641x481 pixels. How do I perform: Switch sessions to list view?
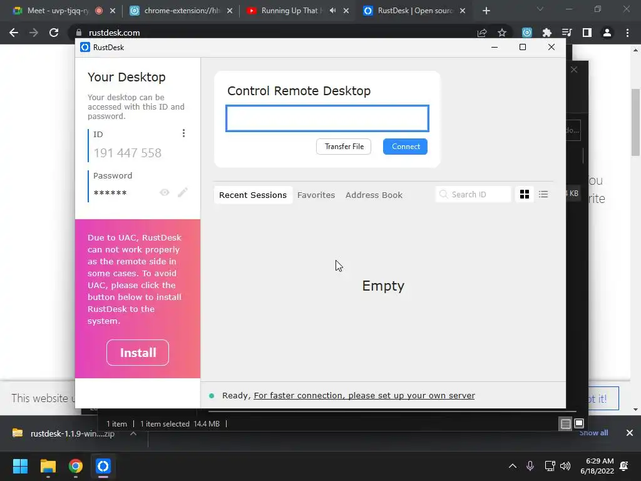543,194
